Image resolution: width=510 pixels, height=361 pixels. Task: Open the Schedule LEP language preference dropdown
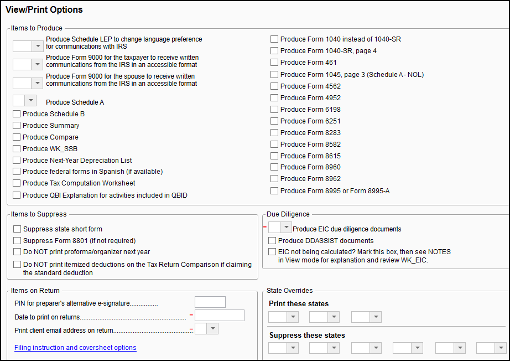tap(38, 46)
